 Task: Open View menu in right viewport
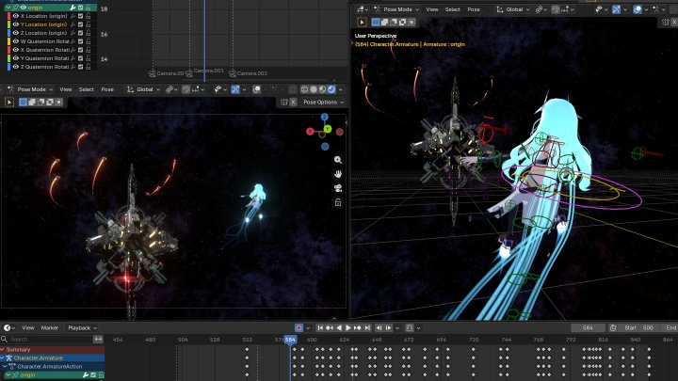click(x=432, y=9)
